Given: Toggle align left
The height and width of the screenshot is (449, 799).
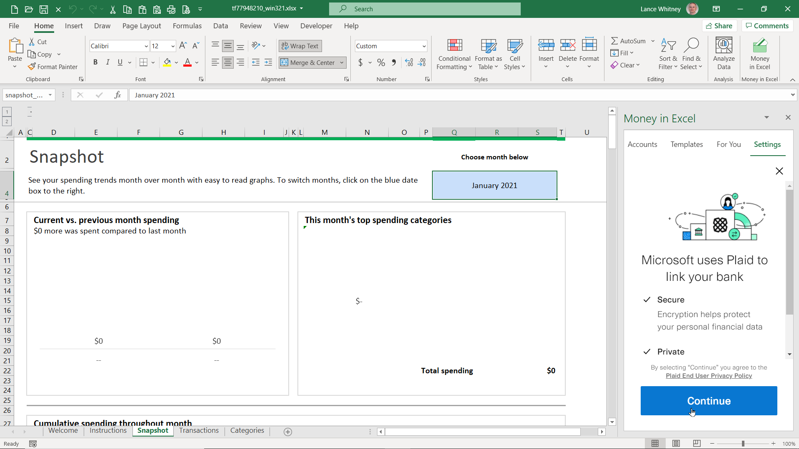Looking at the screenshot, I should (215, 62).
